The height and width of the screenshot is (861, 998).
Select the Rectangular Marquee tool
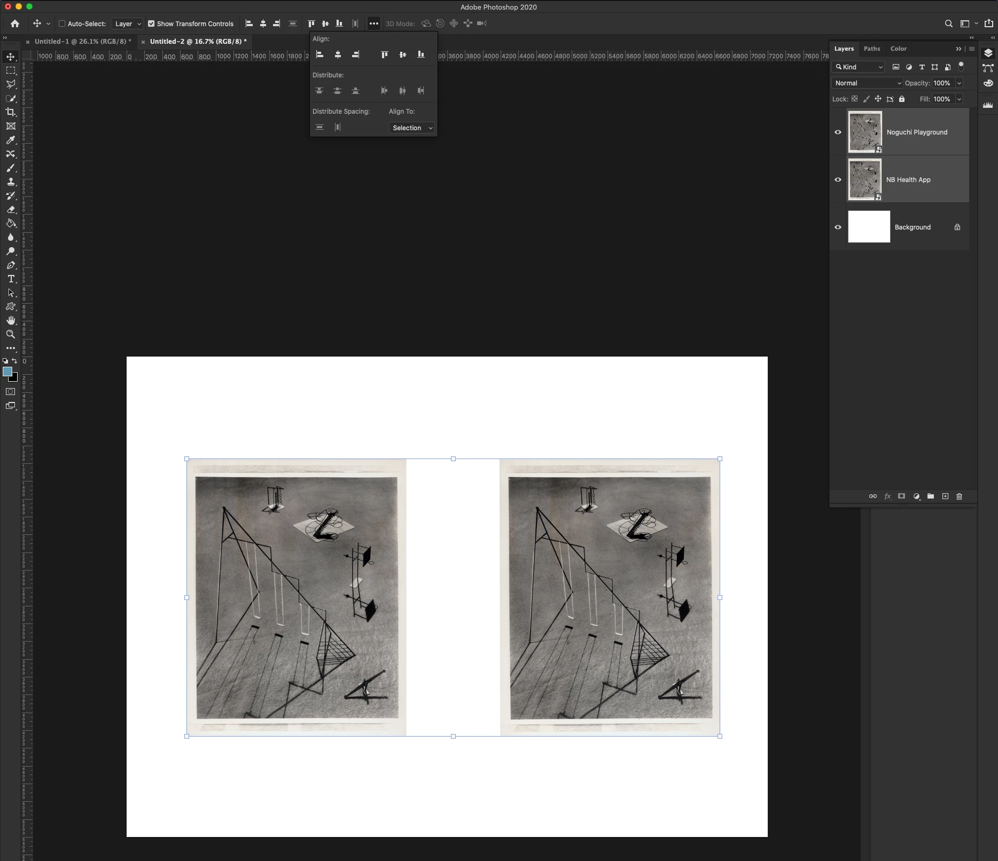pos(11,70)
